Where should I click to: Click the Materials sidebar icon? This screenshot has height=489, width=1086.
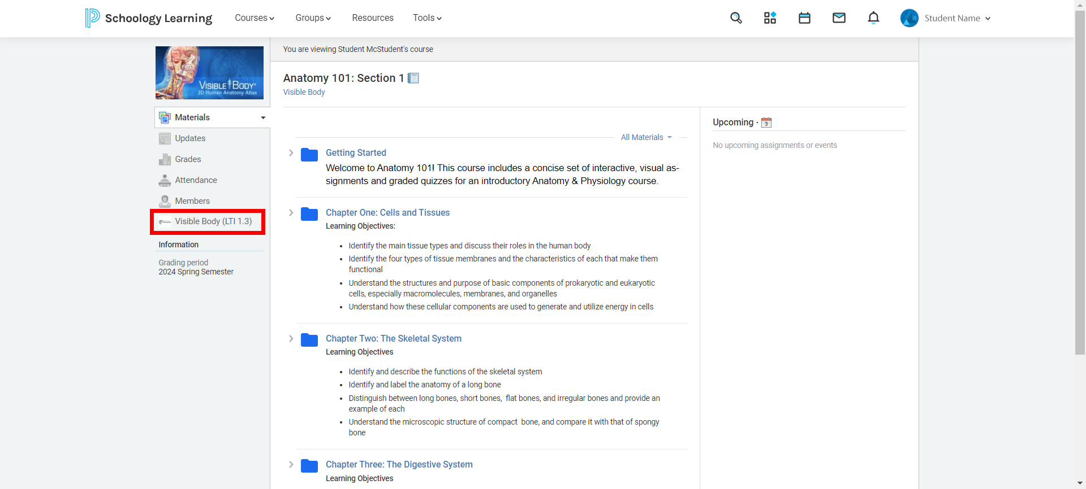coord(165,117)
